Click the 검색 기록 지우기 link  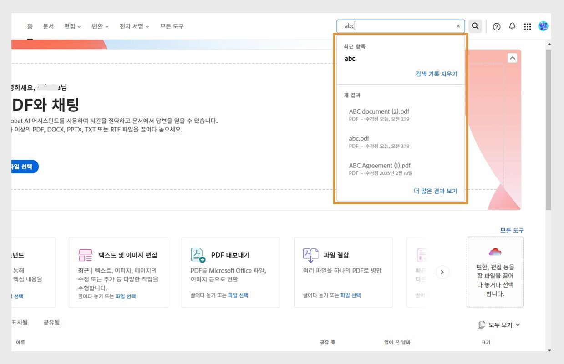[437, 74]
